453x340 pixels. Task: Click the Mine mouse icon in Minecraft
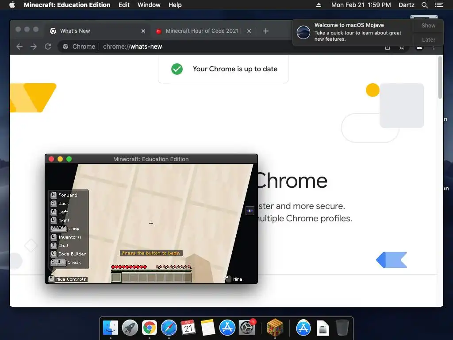[228, 279]
